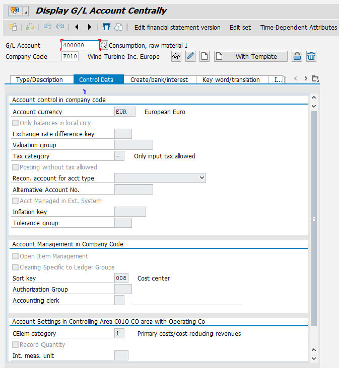Click the Delete trash can icon

tap(311, 56)
